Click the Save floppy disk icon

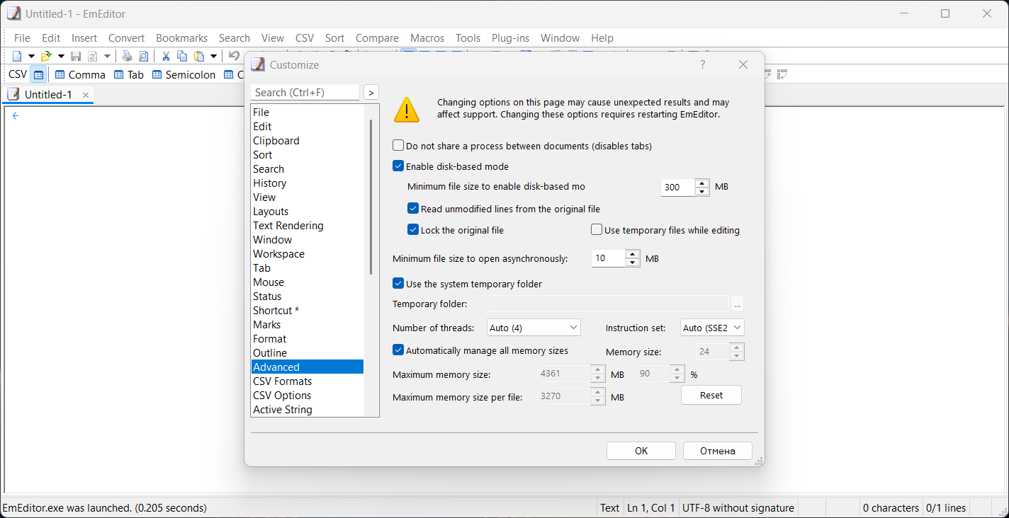pyautogui.click(x=76, y=56)
